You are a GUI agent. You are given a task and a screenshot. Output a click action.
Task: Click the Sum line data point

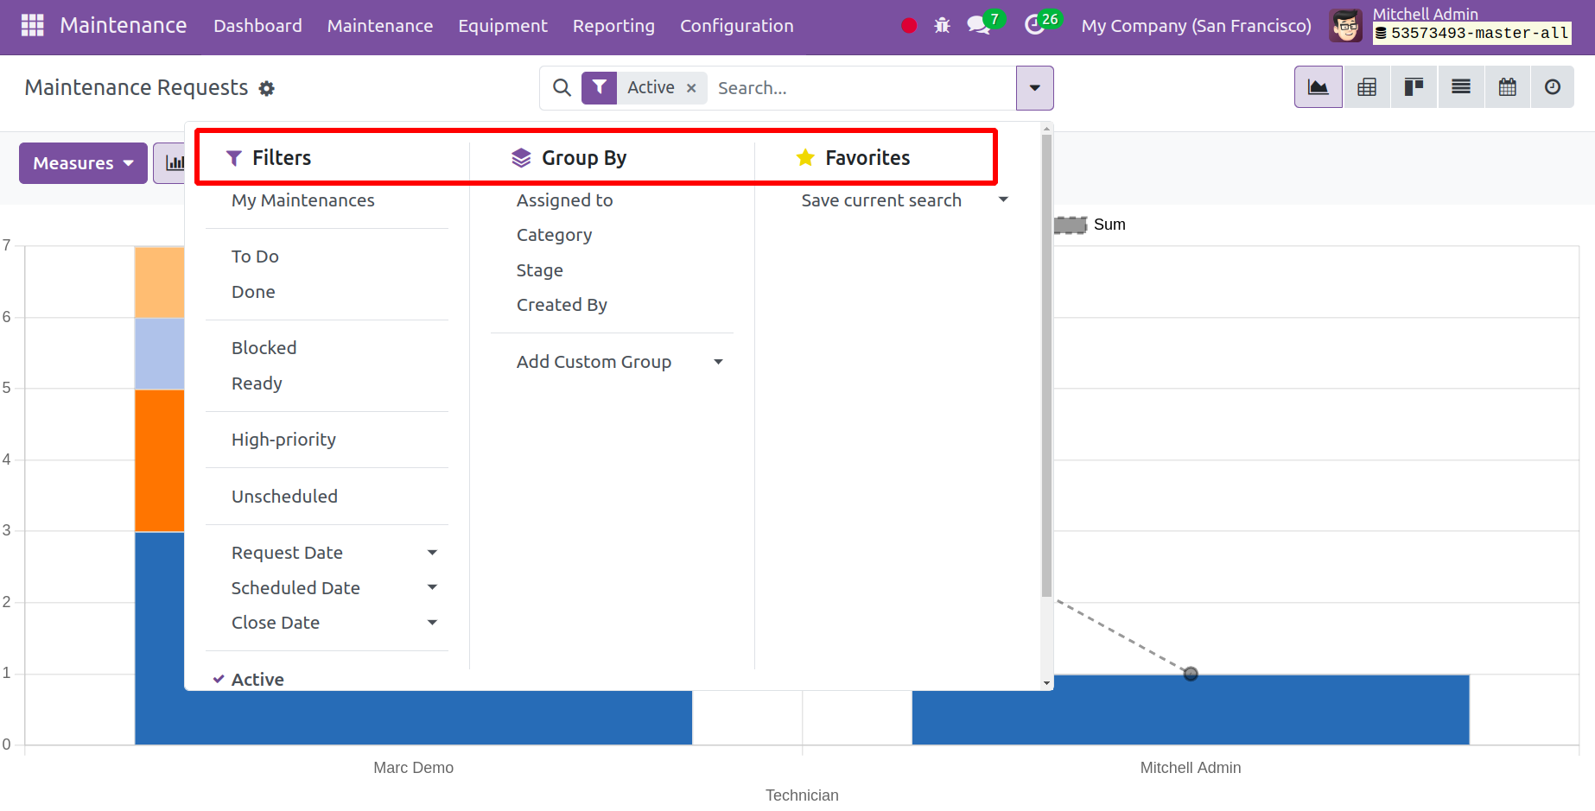coord(1191,674)
